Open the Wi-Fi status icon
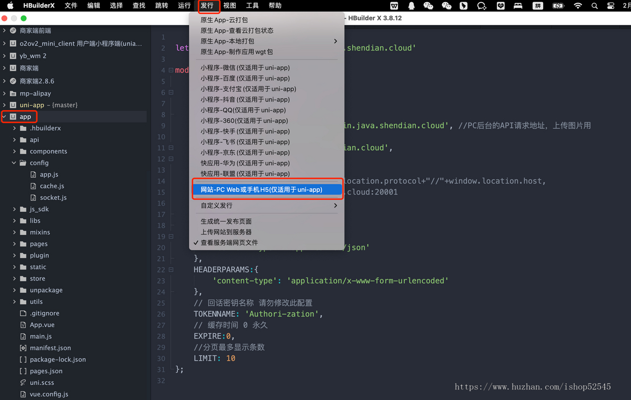The image size is (631, 400). 578,6
